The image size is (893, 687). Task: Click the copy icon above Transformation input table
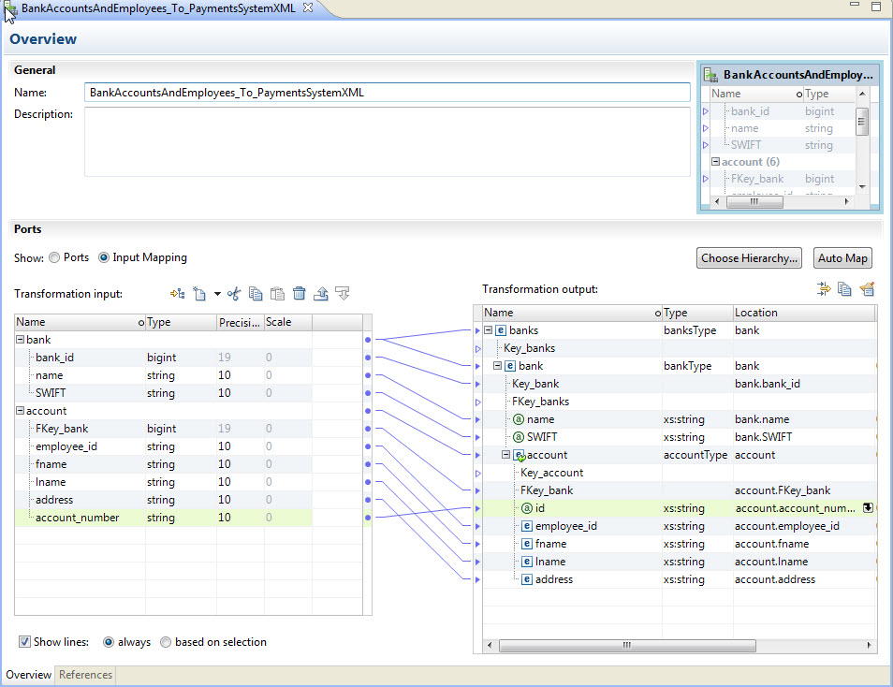[x=256, y=294]
